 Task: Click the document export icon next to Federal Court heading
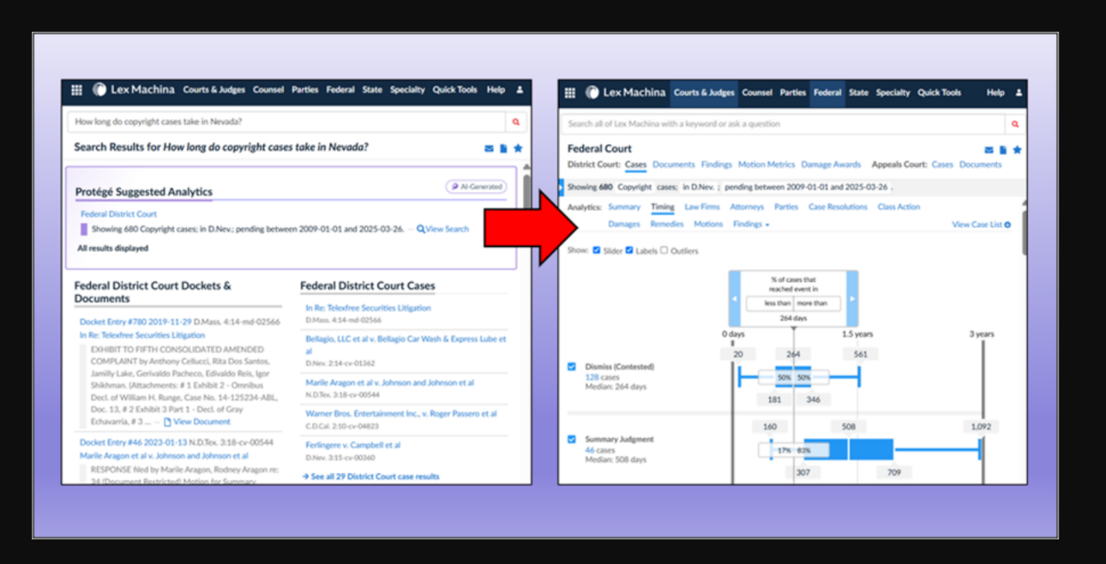(x=1003, y=150)
